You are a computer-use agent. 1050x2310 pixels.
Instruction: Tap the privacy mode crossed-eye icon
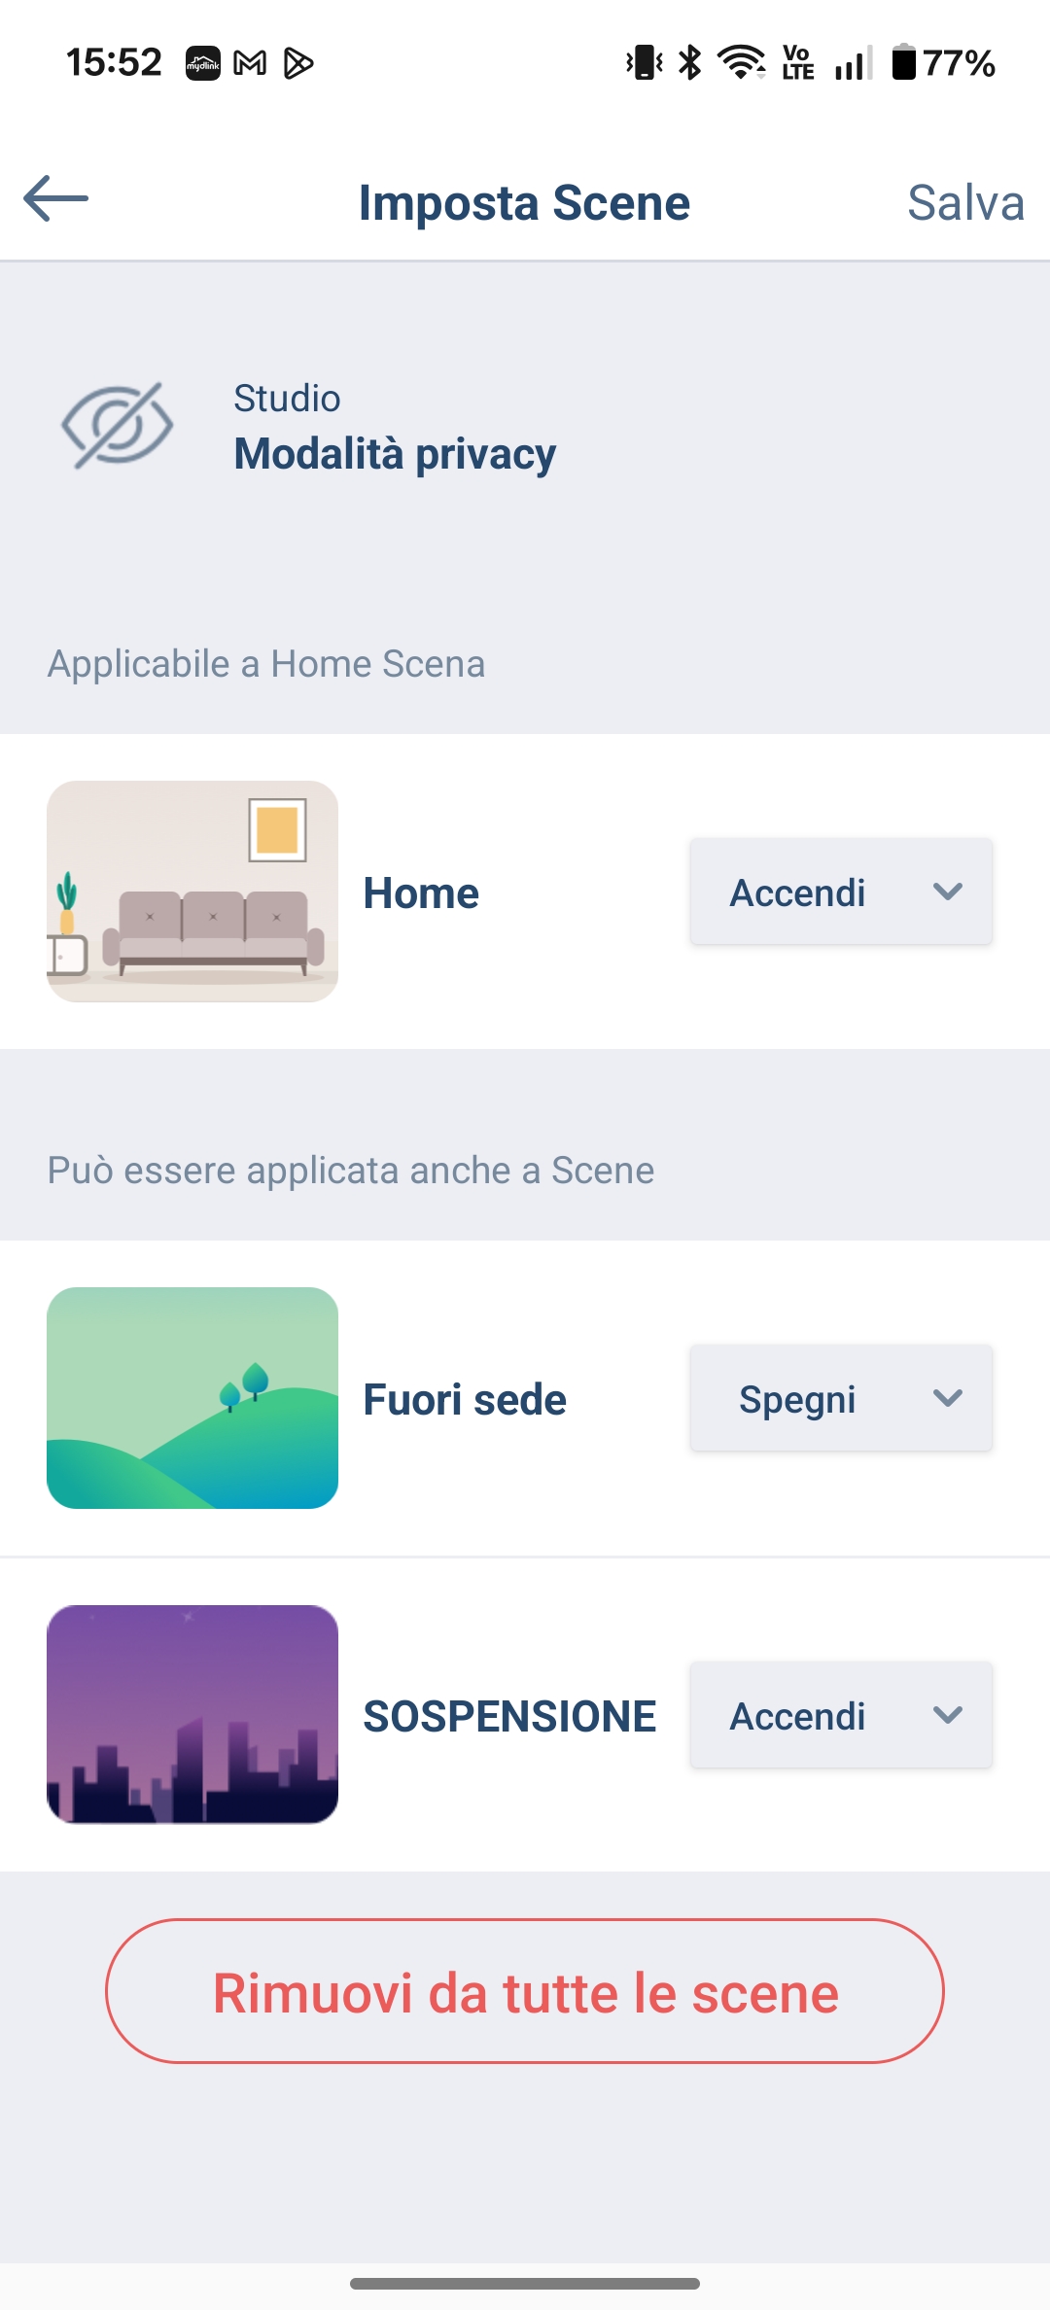[x=117, y=426]
